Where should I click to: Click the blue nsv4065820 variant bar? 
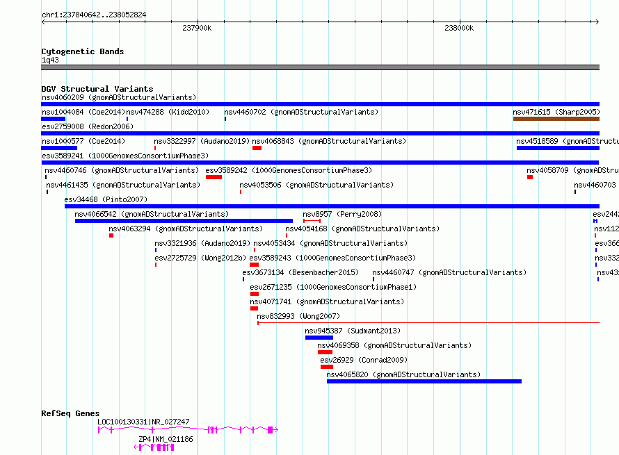click(x=424, y=381)
